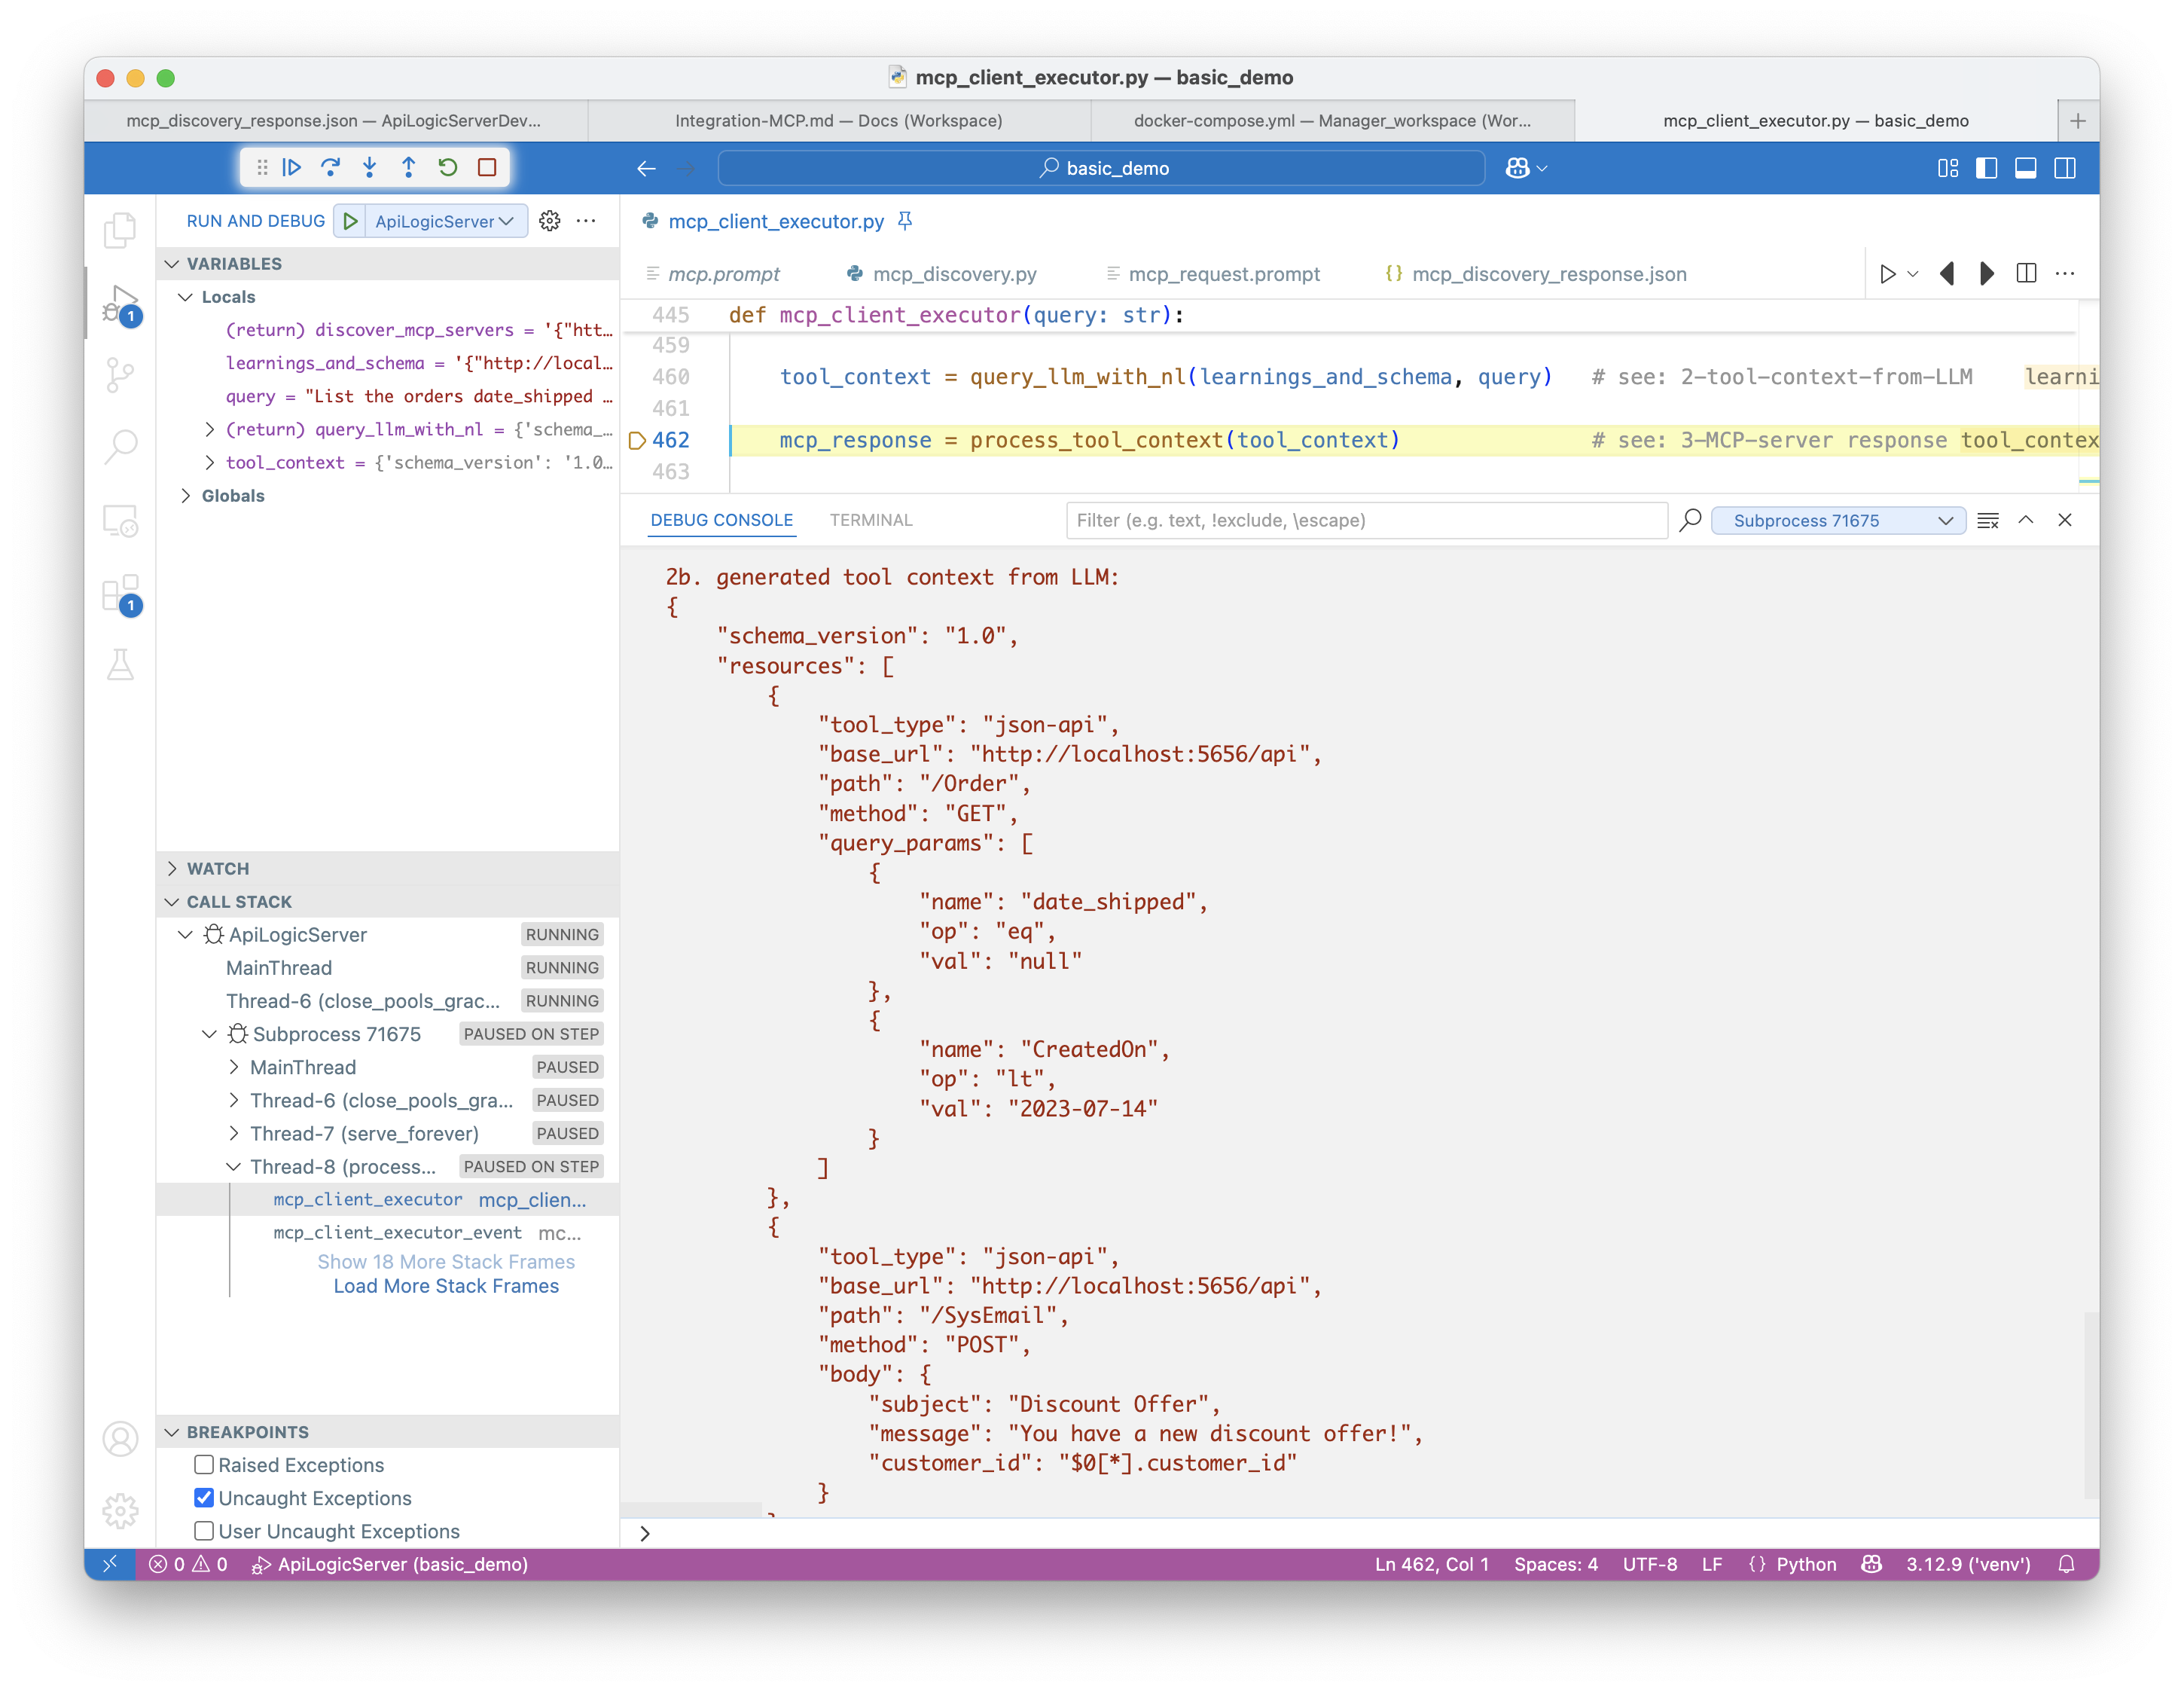Open the Remote Explorer view icon

(x=120, y=521)
